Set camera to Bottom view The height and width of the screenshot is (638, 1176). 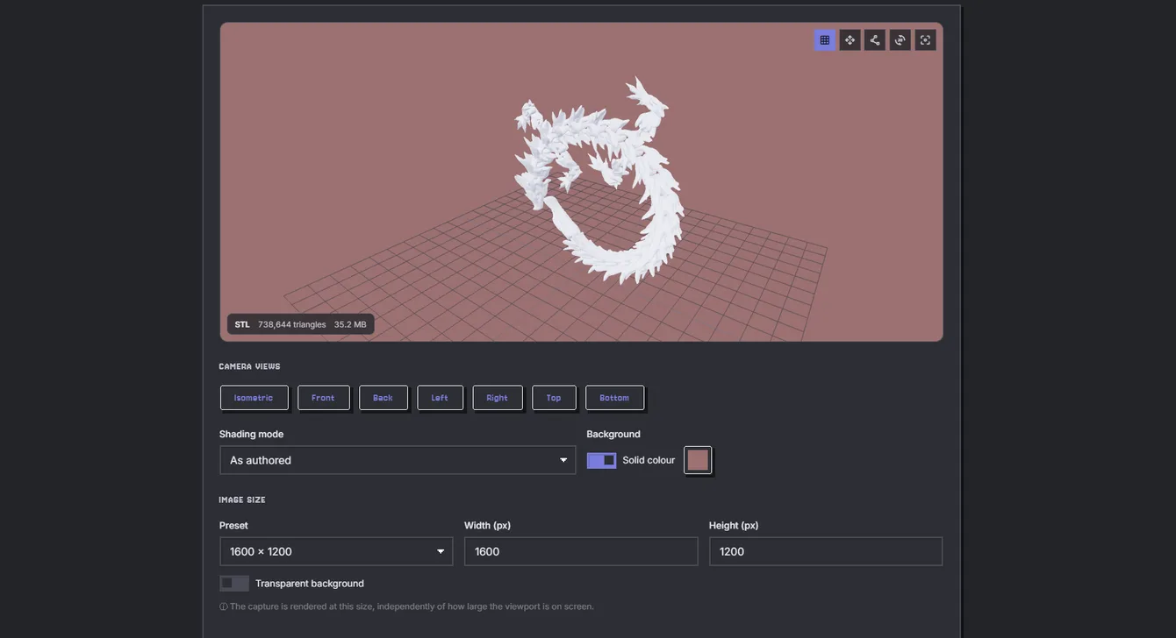tap(614, 398)
